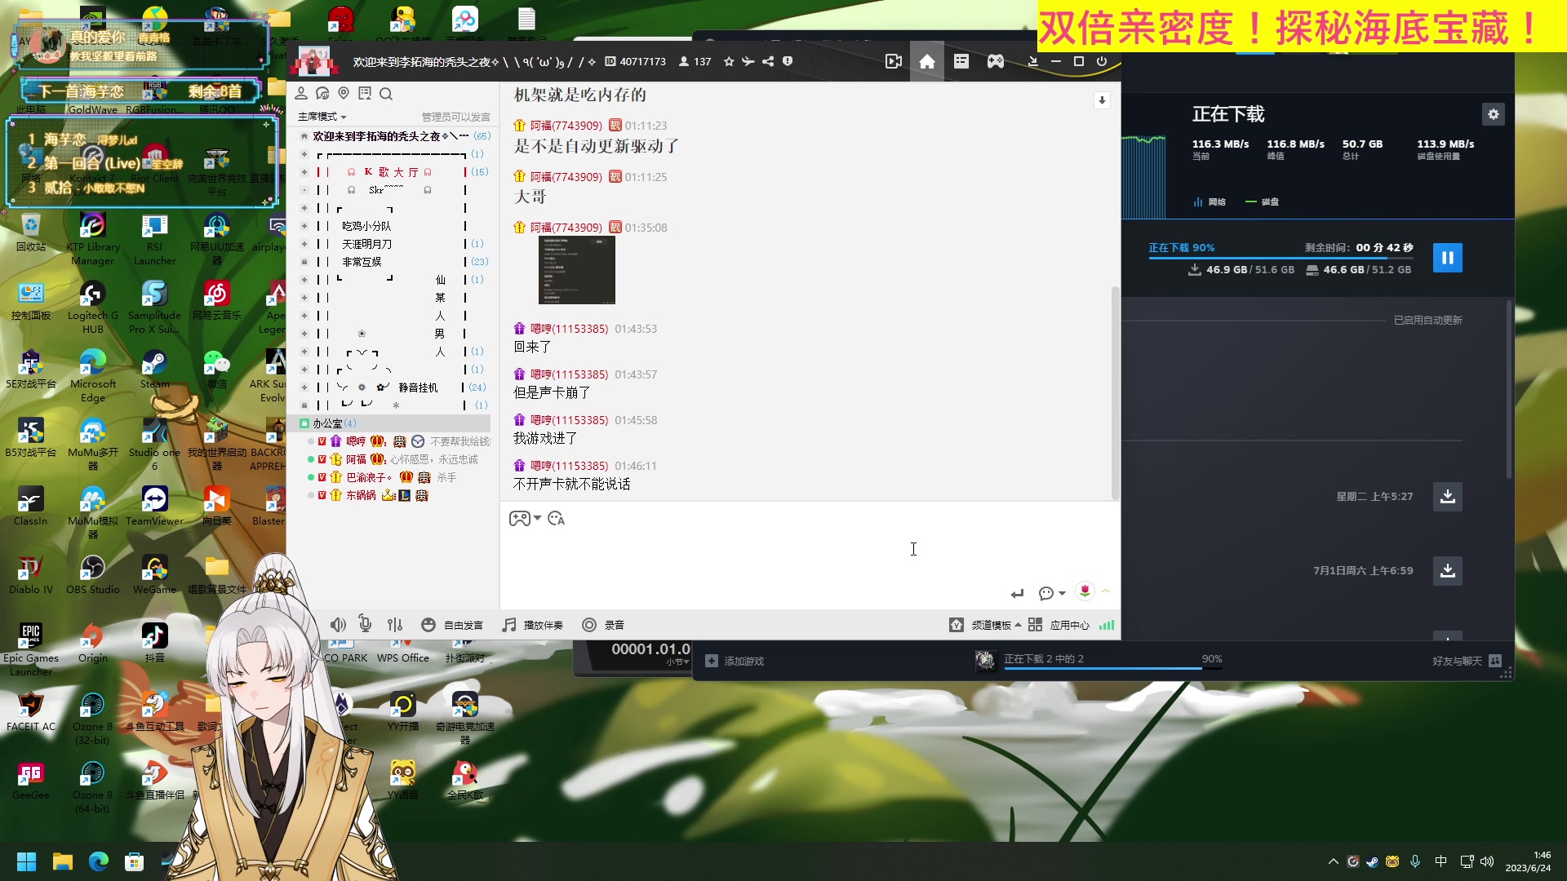The image size is (1567, 881).
Task: Share the YY channel via share icon
Action: [x=768, y=61]
